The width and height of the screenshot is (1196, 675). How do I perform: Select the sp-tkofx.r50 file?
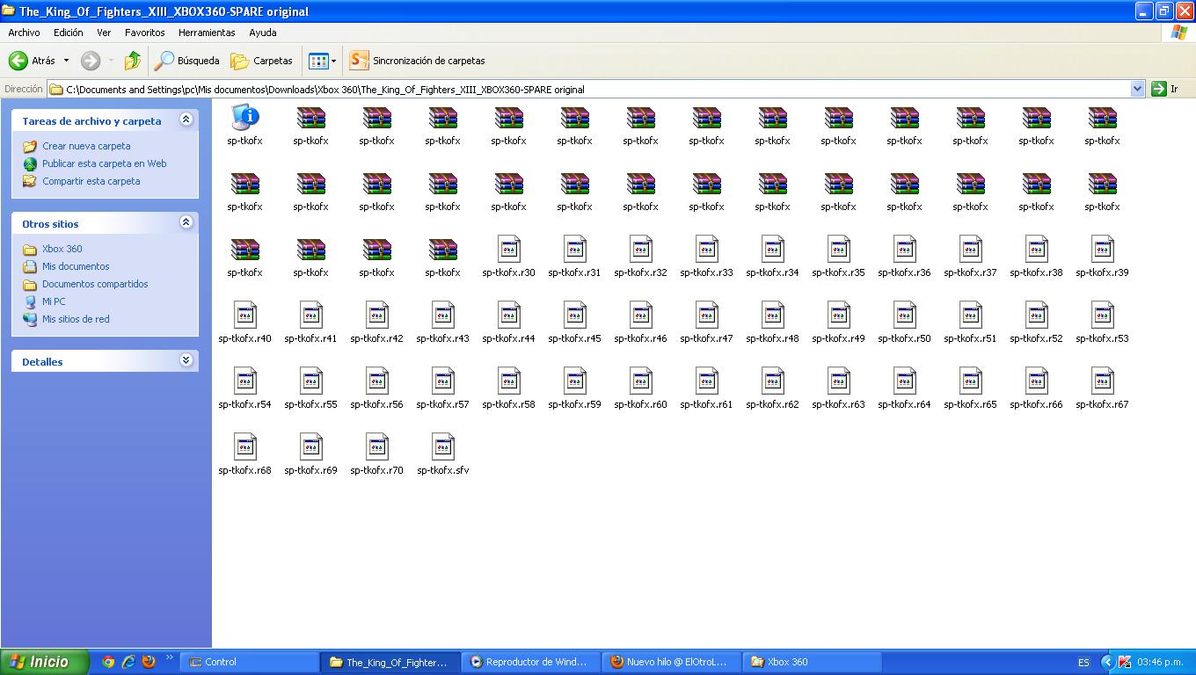(904, 323)
